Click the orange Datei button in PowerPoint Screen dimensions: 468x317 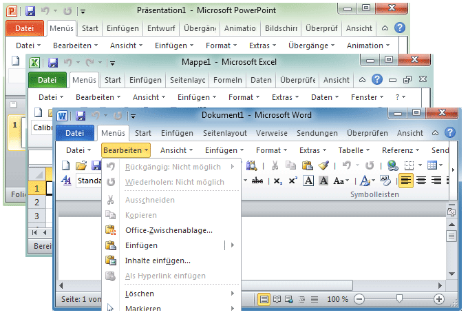pyautogui.click(x=24, y=29)
